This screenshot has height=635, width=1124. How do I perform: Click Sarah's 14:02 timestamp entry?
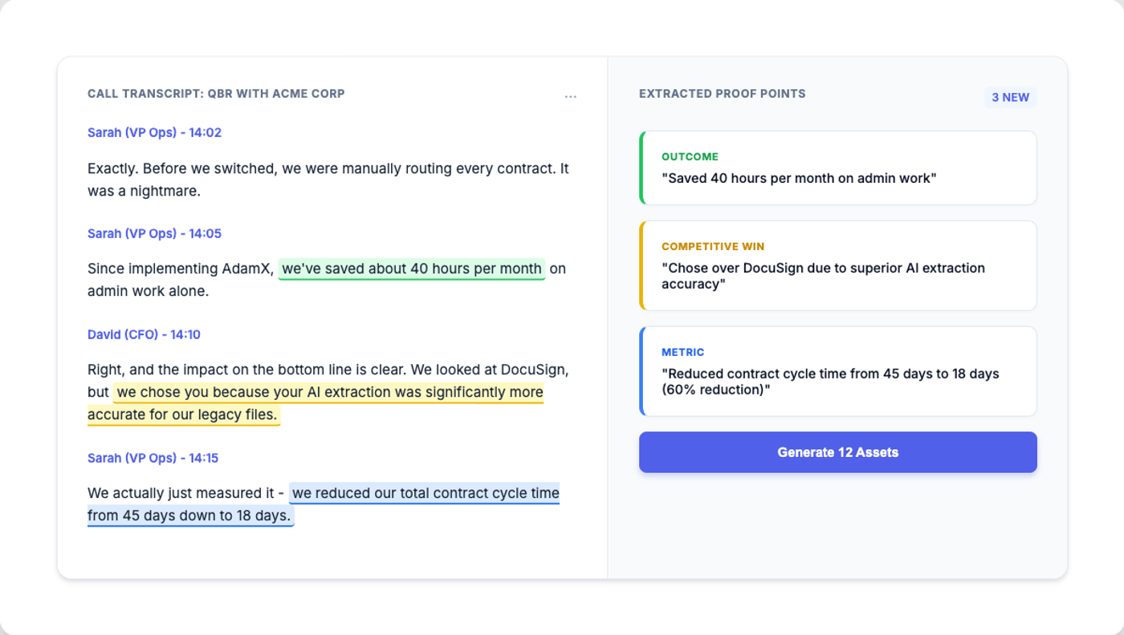[154, 132]
